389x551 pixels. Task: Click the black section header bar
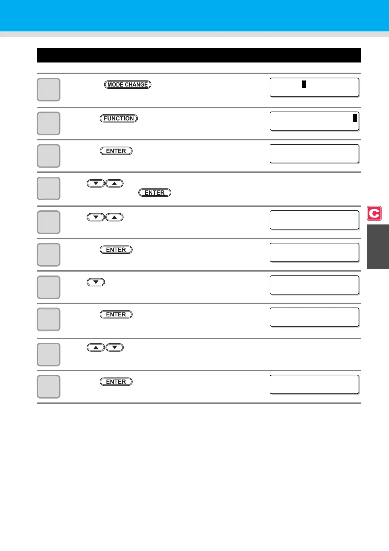(x=199, y=55)
